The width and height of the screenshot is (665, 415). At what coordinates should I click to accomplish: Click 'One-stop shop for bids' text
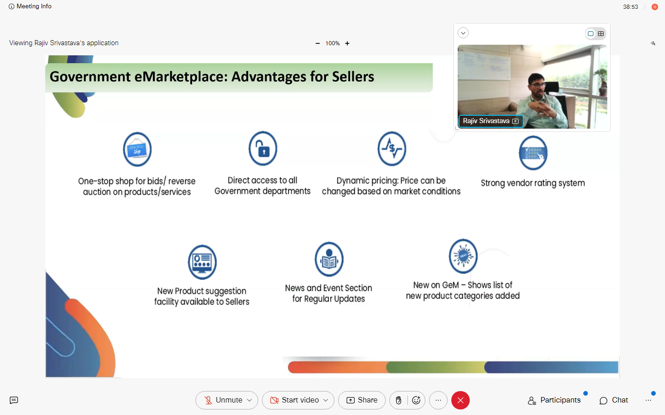coord(137,186)
